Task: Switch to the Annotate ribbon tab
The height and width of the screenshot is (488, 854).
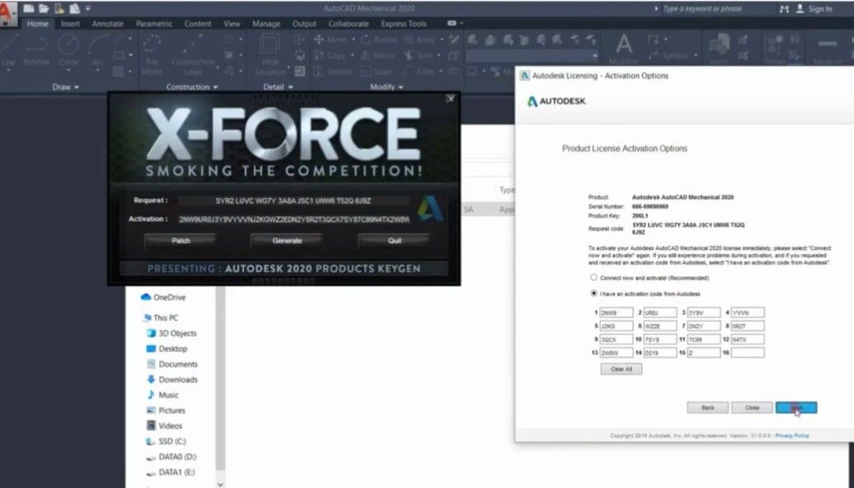Action: click(x=107, y=24)
